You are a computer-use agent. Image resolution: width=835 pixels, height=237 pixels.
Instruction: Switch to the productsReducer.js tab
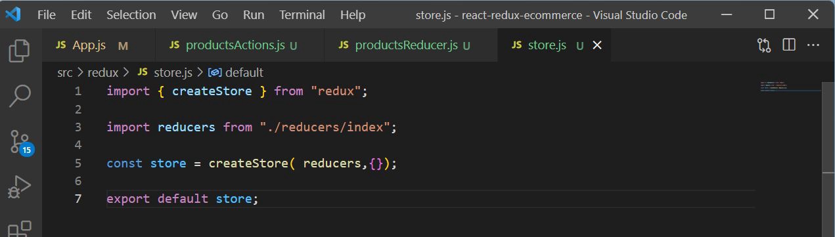point(411,45)
